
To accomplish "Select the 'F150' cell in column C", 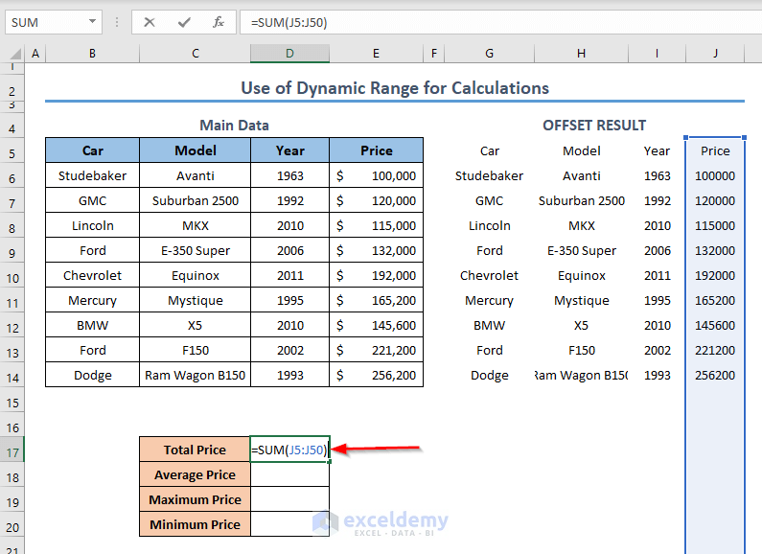I will coord(196,351).
